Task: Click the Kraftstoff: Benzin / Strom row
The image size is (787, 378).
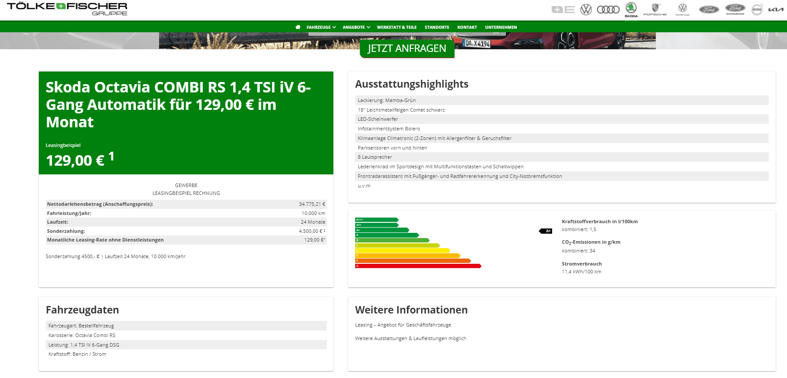Action: (x=187, y=354)
